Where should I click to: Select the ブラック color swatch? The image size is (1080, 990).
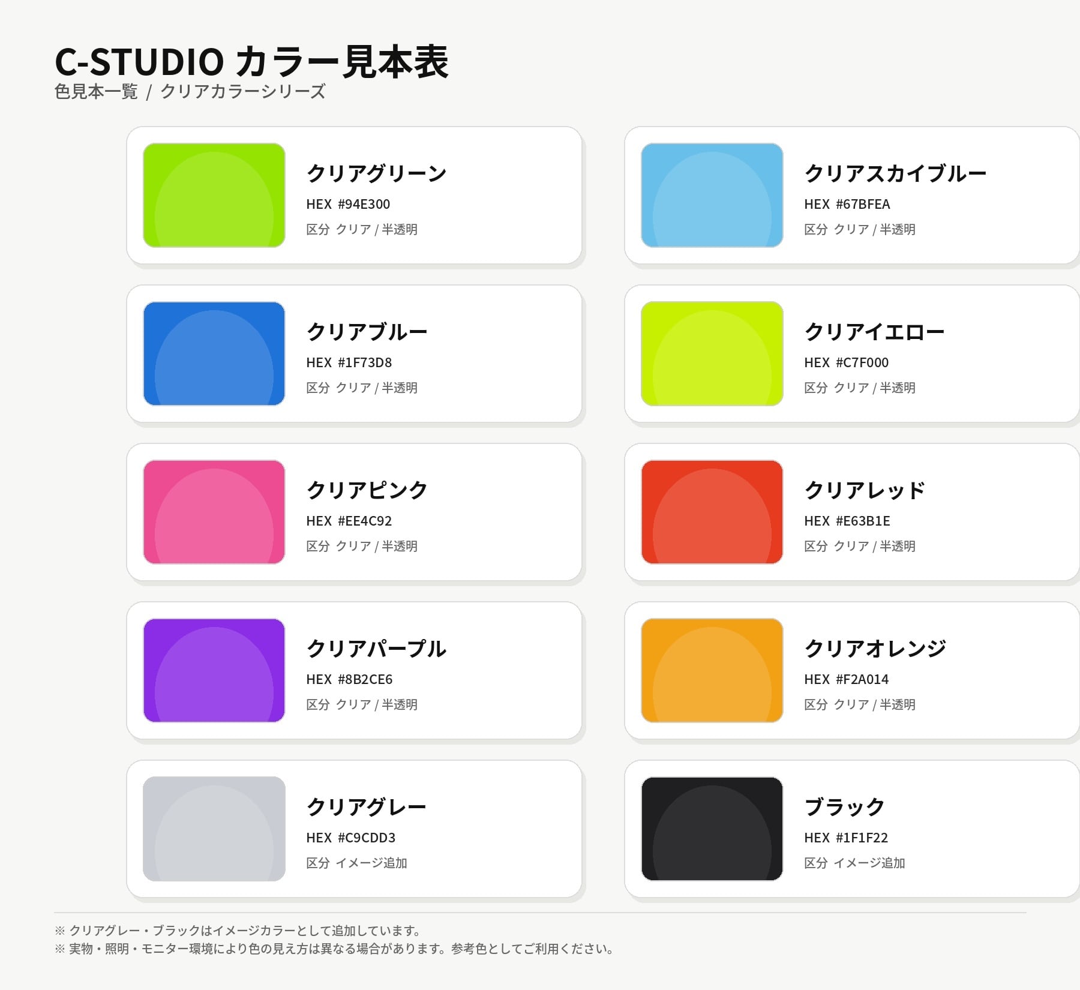coord(712,829)
